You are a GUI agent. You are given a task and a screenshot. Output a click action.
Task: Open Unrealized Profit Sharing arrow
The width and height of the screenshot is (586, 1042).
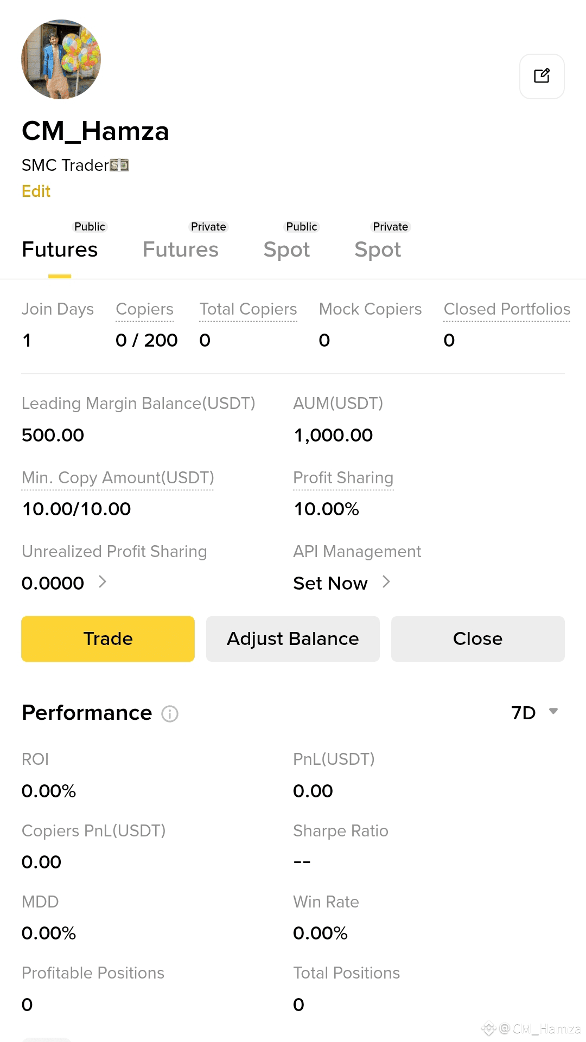[103, 582]
